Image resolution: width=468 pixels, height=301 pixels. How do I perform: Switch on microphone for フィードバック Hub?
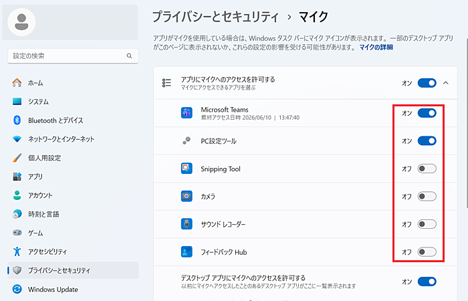click(x=427, y=252)
